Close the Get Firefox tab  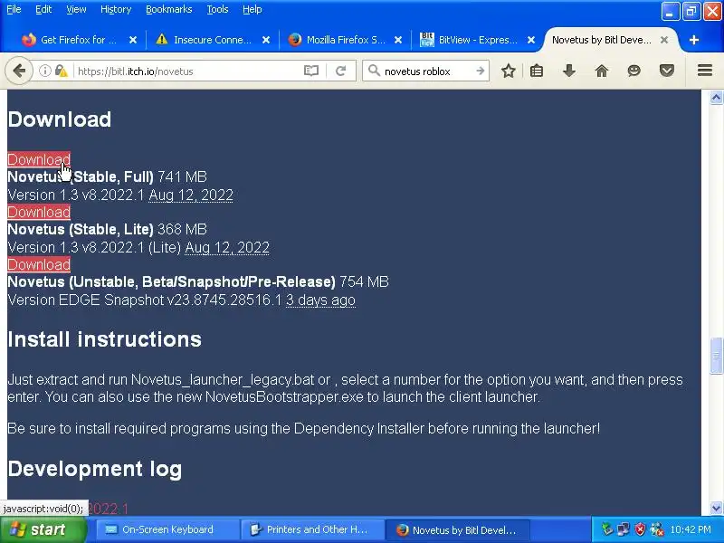pos(133,40)
